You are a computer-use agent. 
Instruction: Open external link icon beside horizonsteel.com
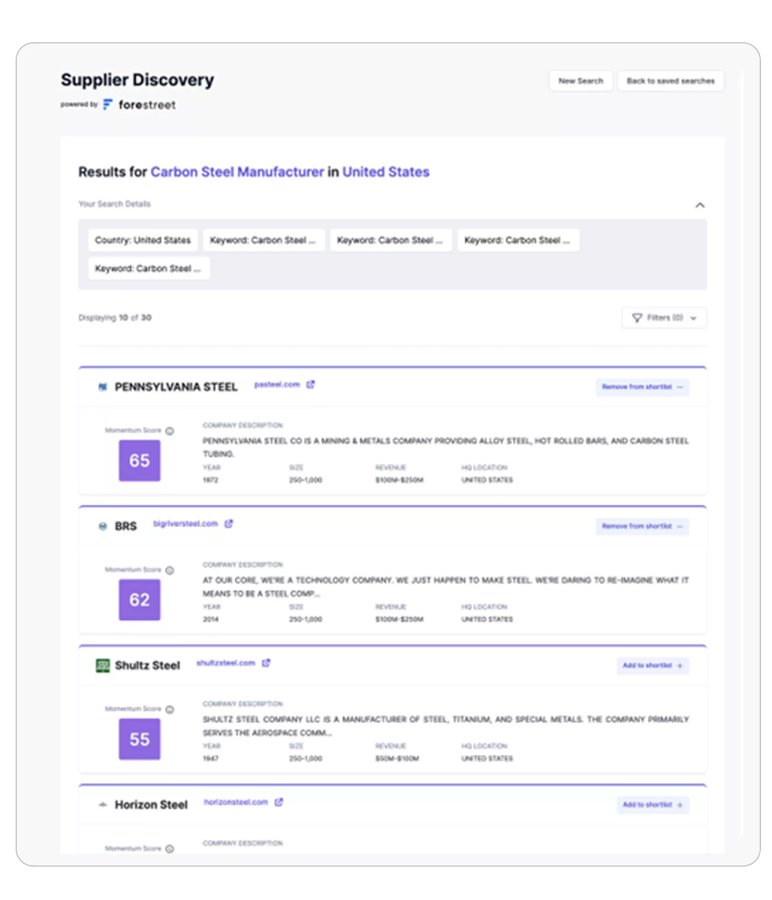click(x=278, y=802)
